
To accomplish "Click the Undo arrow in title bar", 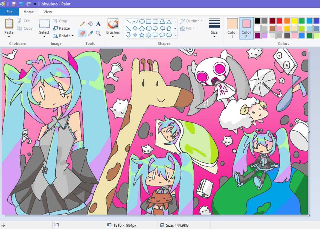I will (22, 4).
